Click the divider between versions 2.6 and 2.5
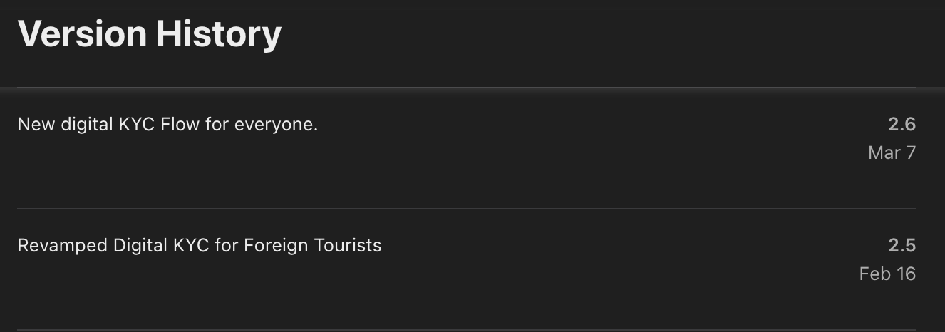This screenshot has width=945, height=332. click(467, 209)
